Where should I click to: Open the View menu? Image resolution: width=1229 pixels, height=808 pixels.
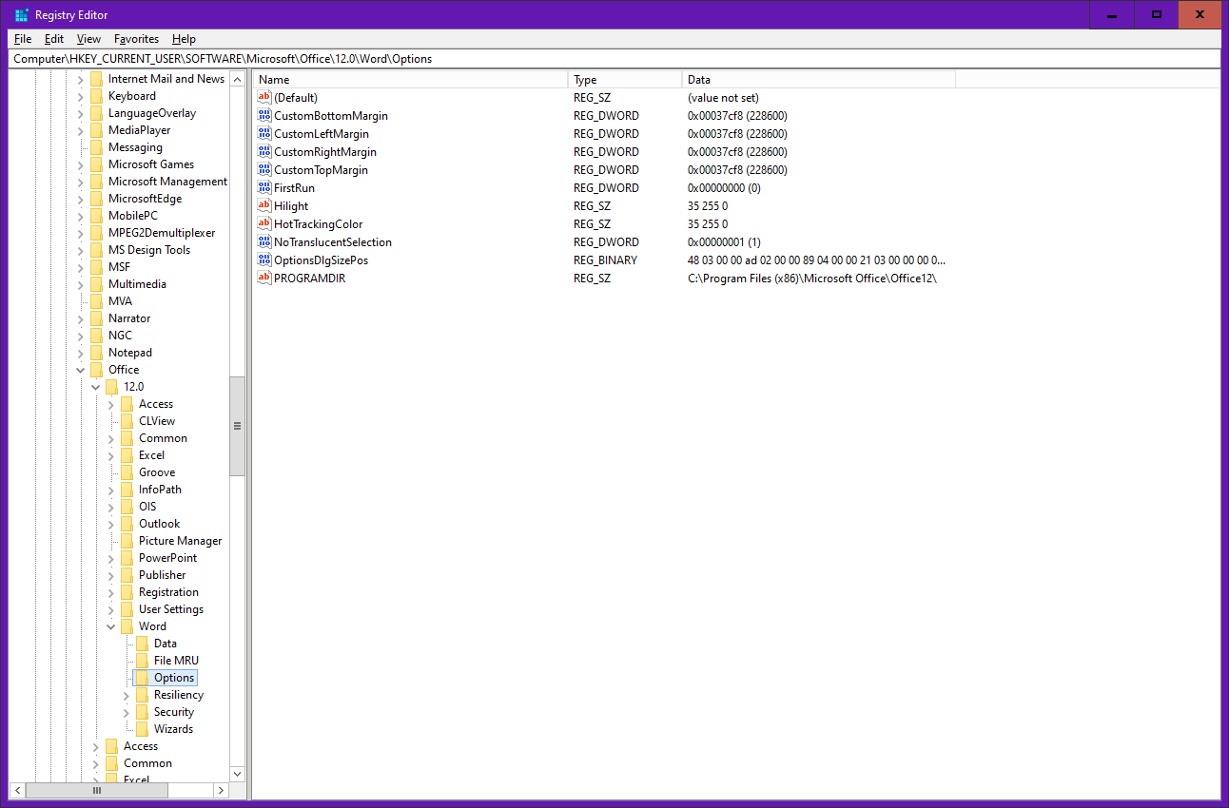click(x=88, y=39)
